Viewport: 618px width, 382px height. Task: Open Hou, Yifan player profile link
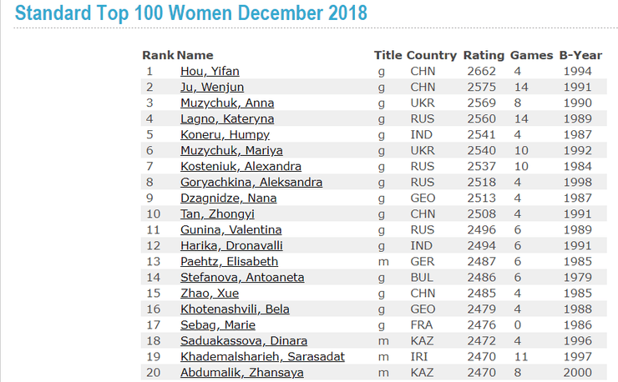(210, 72)
